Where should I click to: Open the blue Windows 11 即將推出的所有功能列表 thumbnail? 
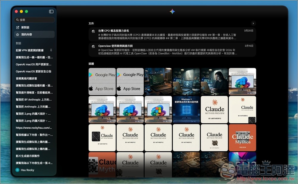(x=186, y=110)
